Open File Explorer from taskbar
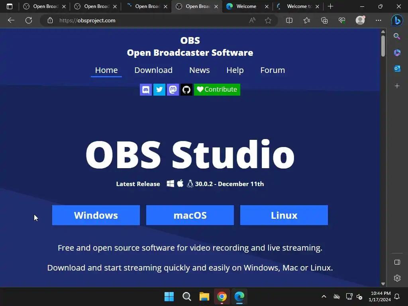 coord(204,296)
